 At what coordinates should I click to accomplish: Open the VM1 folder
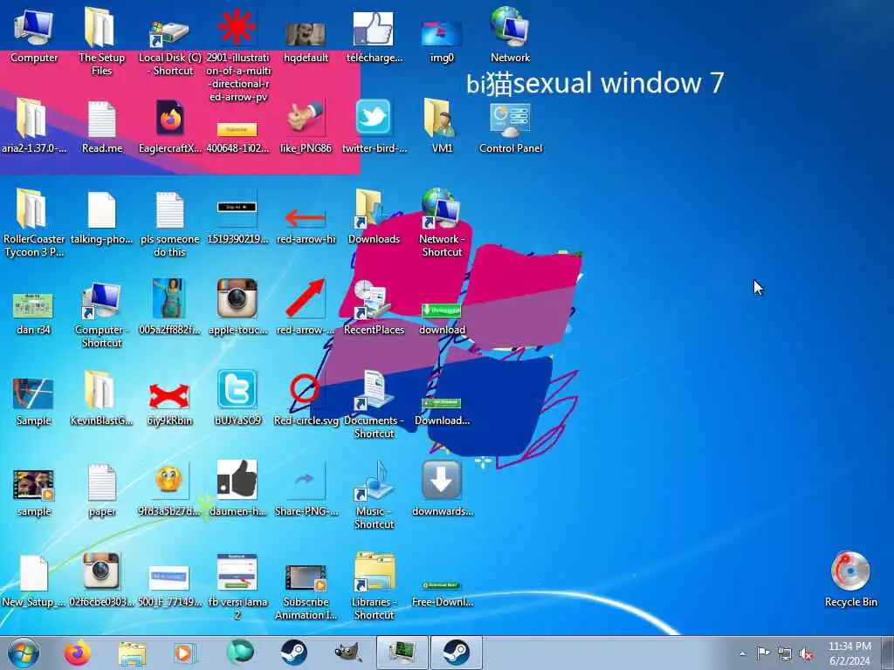[x=442, y=126]
